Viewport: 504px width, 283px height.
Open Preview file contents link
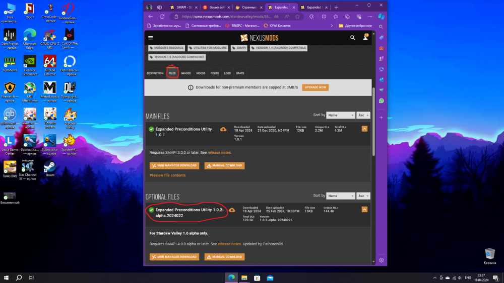pos(167,175)
